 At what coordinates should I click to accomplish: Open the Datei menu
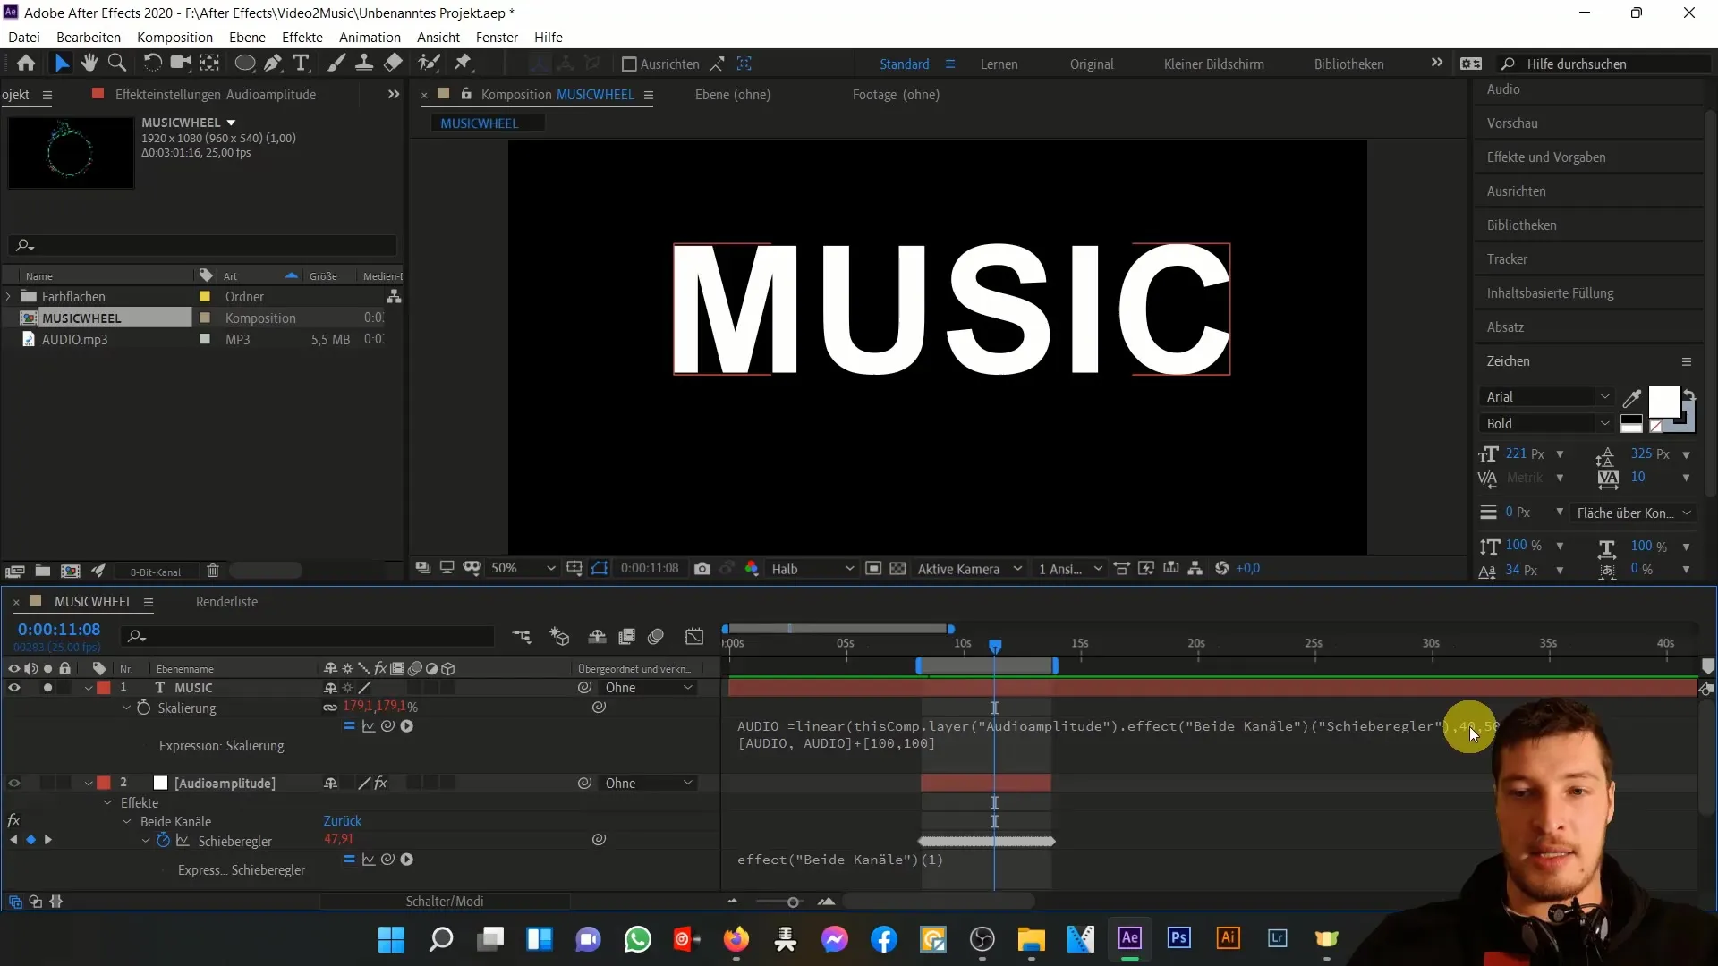[24, 38]
